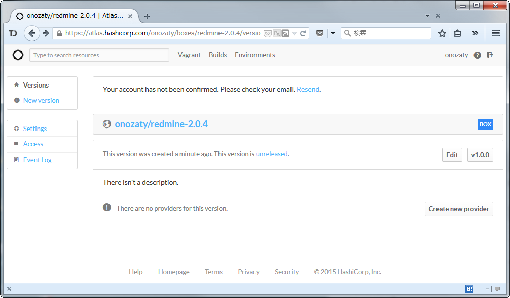Focus the Type to search resources field

[99, 55]
